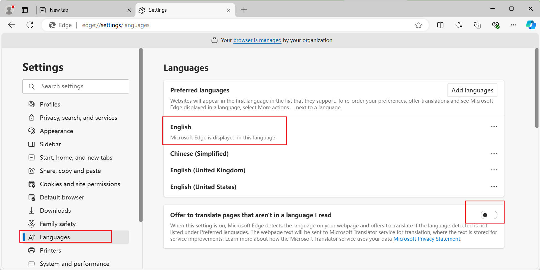This screenshot has height=270, width=540.
Task: Select Languages in the settings sidebar
Action: point(76,237)
